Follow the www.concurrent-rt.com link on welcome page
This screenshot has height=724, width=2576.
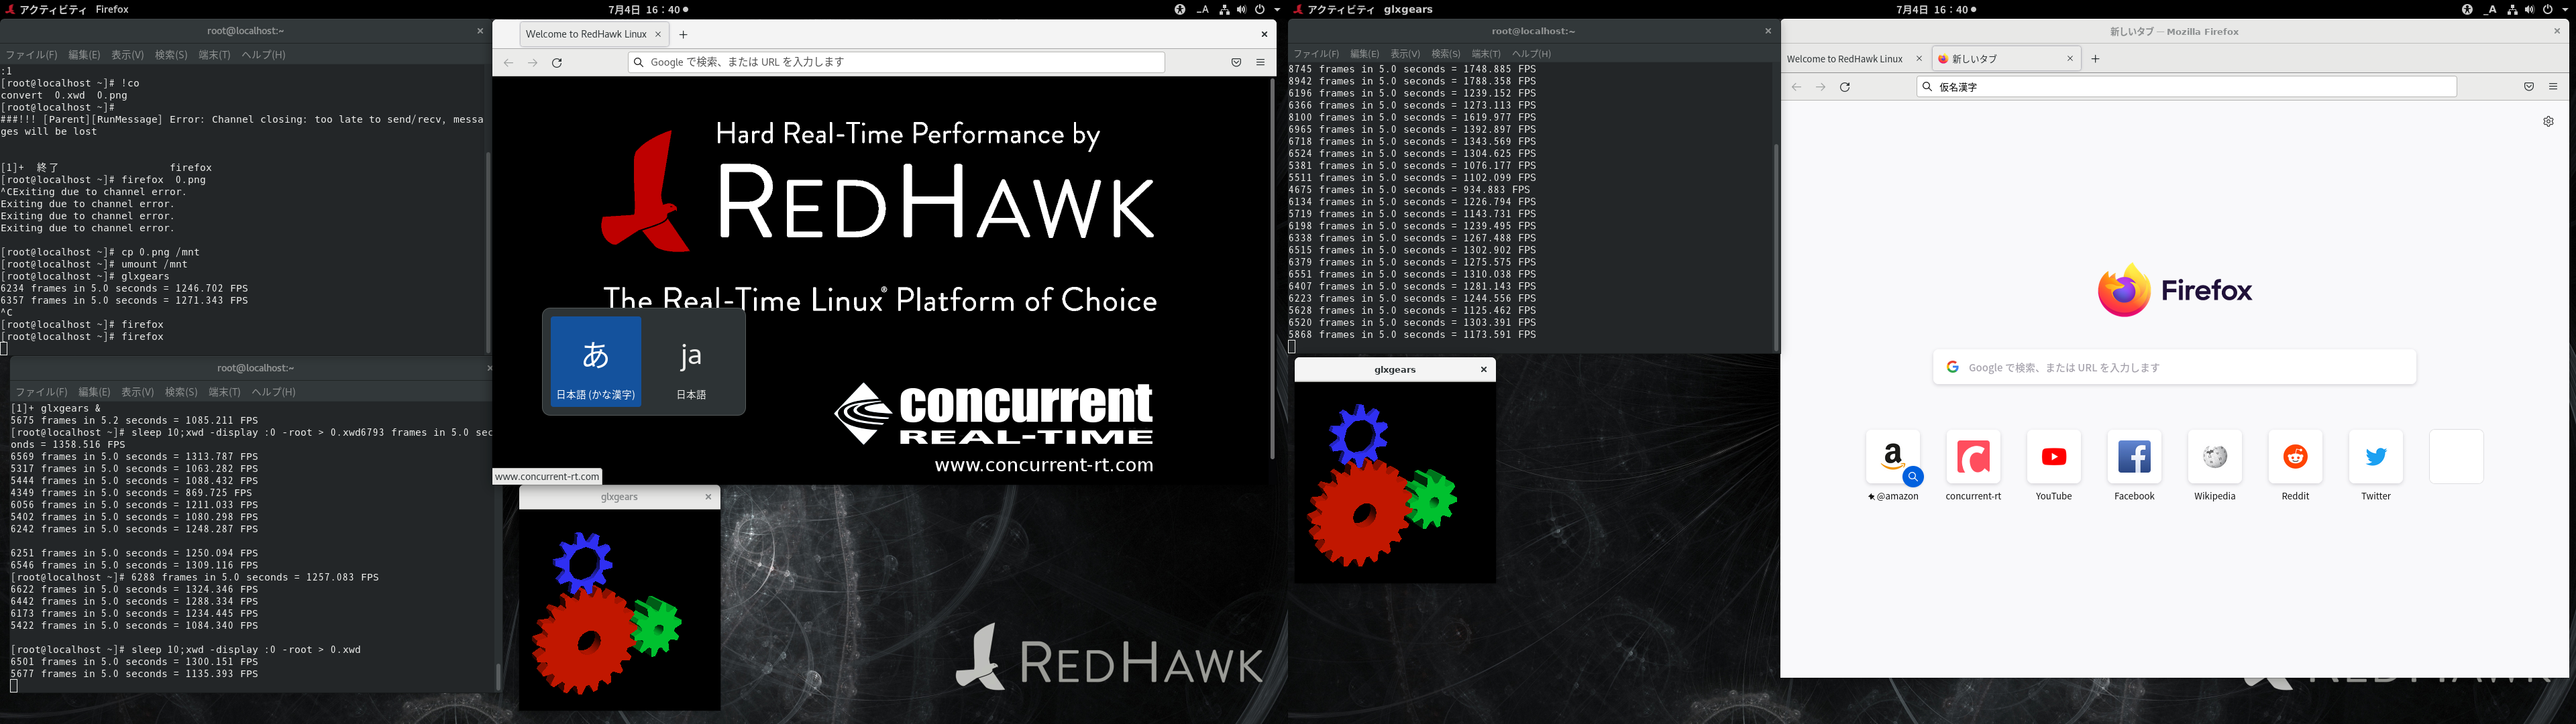tap(1043, 465)
